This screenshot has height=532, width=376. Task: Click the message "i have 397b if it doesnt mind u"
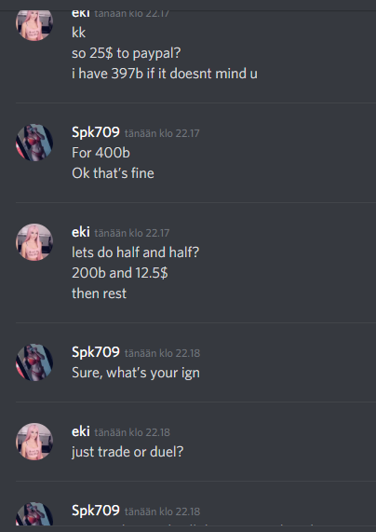[x=165, y=74]
